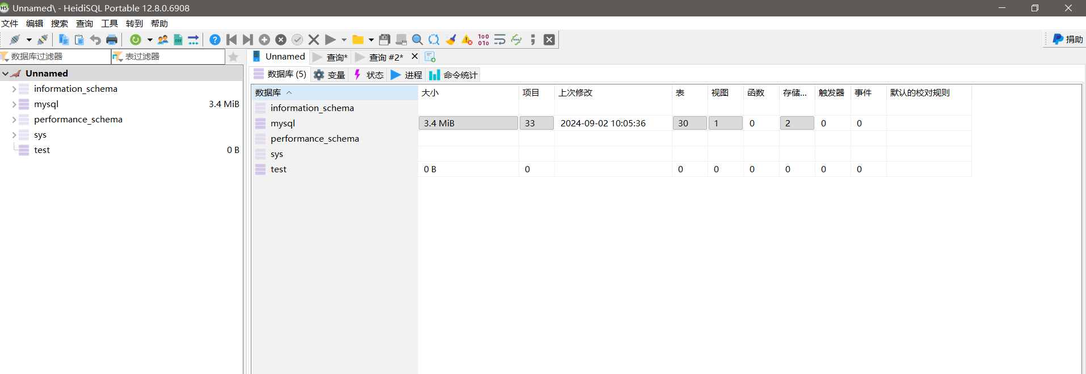Click the undo arrow icon
Image resolution: width=1086 pixels, height=374 pixels.
[x=95, y=40]
